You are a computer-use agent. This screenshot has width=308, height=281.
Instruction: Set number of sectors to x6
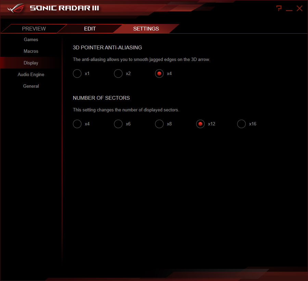[x=118, y=124]
